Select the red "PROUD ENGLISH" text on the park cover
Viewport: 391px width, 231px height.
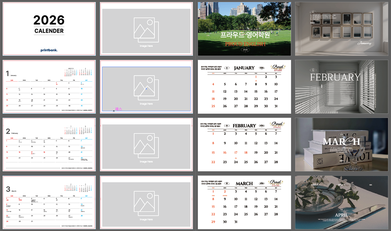(x=245, y=44)
